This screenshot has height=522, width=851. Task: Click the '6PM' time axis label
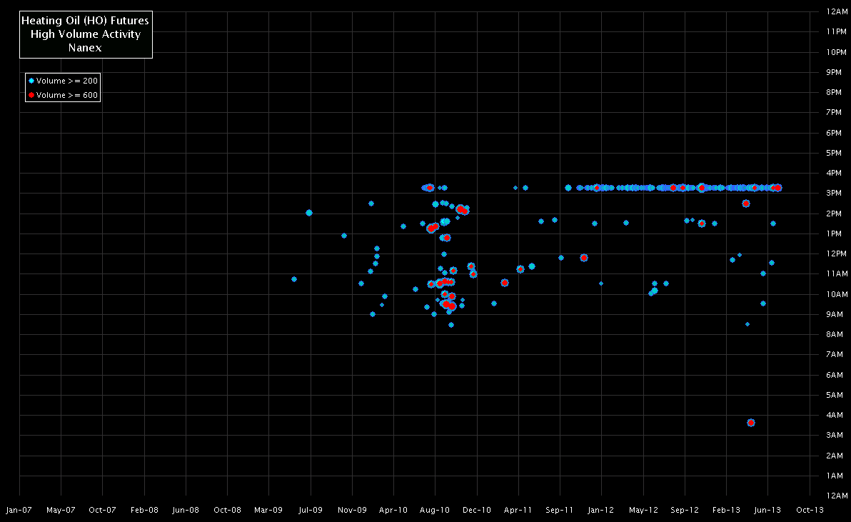click(834, 133)
